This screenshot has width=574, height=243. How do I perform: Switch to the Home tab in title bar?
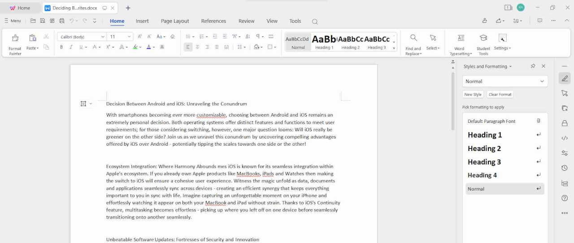(x=20, y=8)
